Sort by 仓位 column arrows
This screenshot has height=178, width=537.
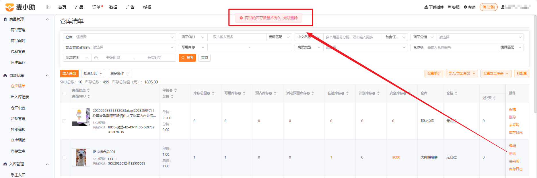coord(456,93)
